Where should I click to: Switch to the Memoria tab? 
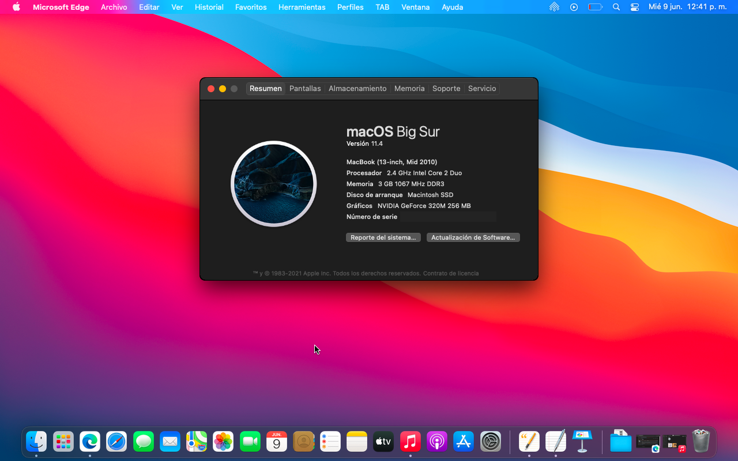pyautogui.click(x=409, y=88)
